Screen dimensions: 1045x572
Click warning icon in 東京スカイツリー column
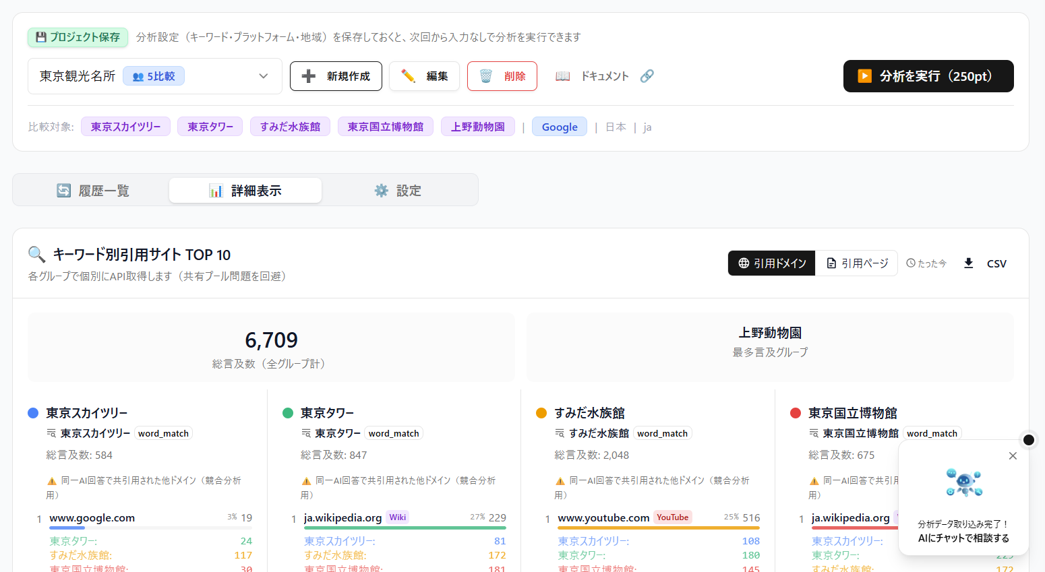[x=52, y=481]
